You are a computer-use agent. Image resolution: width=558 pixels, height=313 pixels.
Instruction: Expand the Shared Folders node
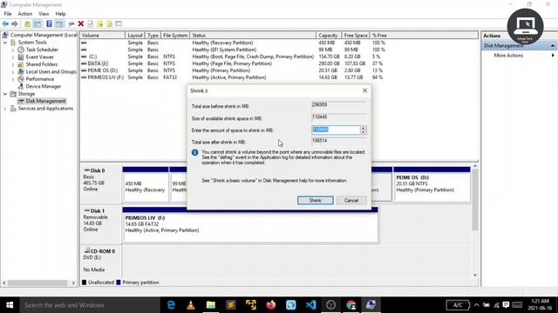point(13,64)
